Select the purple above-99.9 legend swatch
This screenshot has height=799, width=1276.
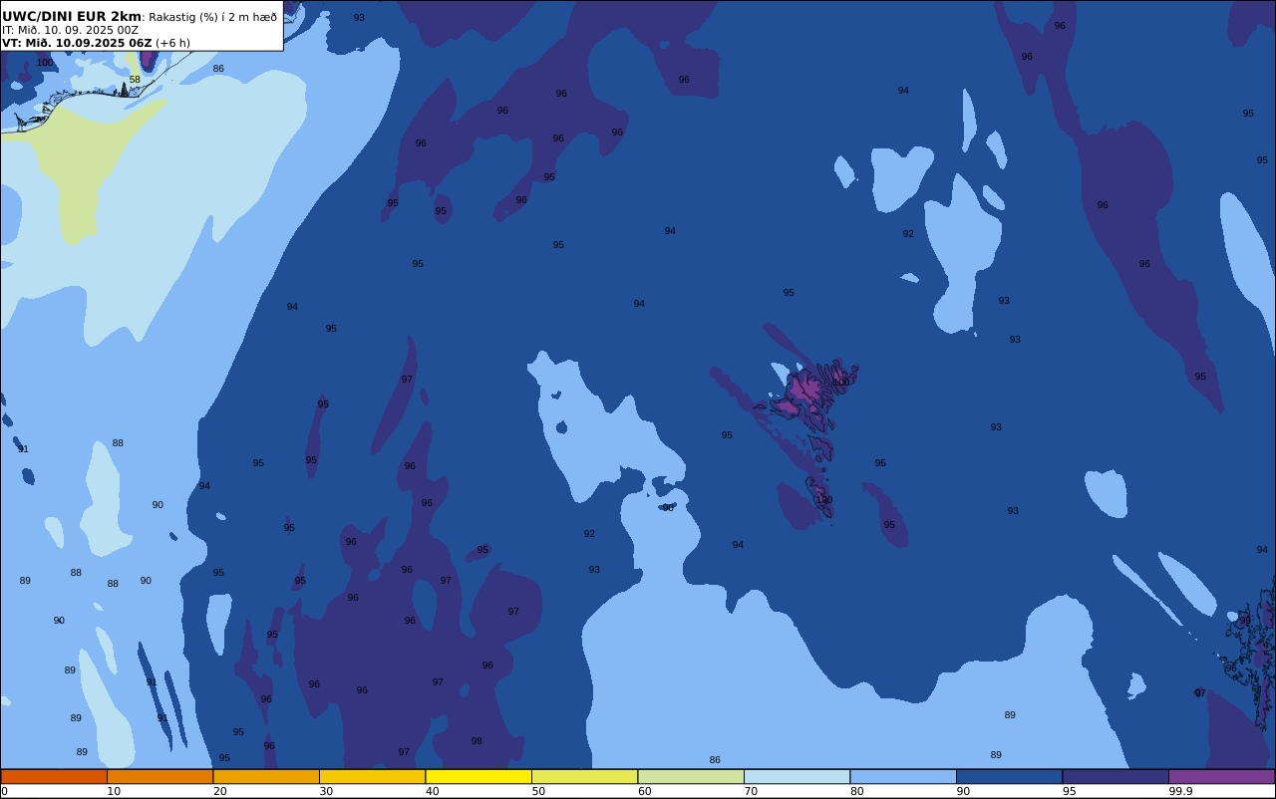click(1221, 776)
